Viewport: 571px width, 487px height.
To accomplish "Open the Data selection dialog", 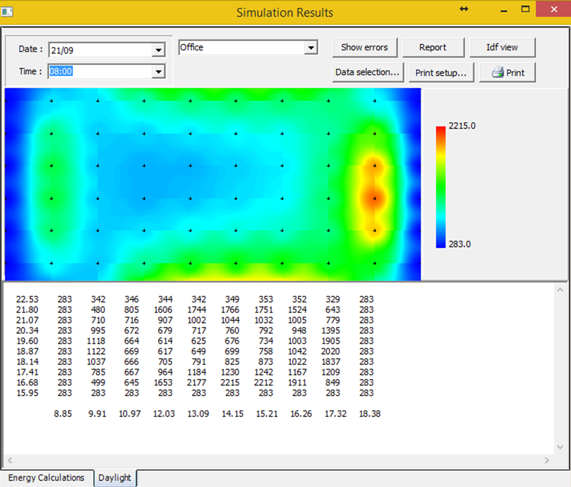I will [x=367, y=72].
